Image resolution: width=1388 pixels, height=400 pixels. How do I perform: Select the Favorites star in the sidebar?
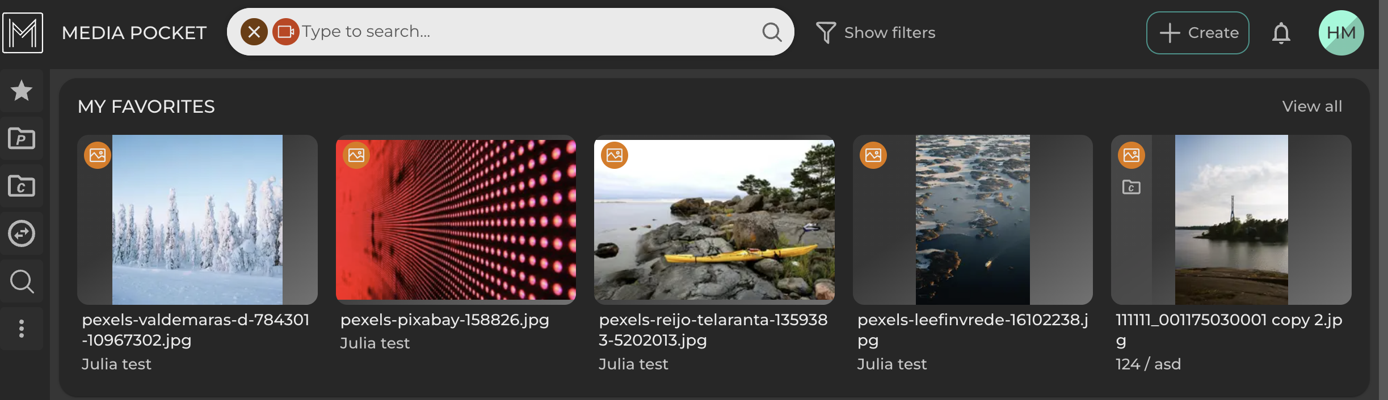tap(22, 91)
